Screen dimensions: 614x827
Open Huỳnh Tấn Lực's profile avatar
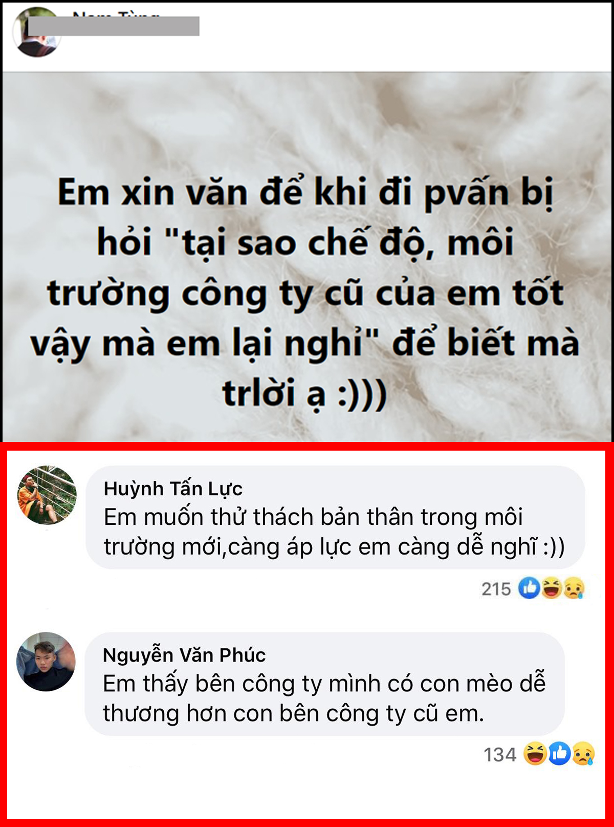[47, 495]
